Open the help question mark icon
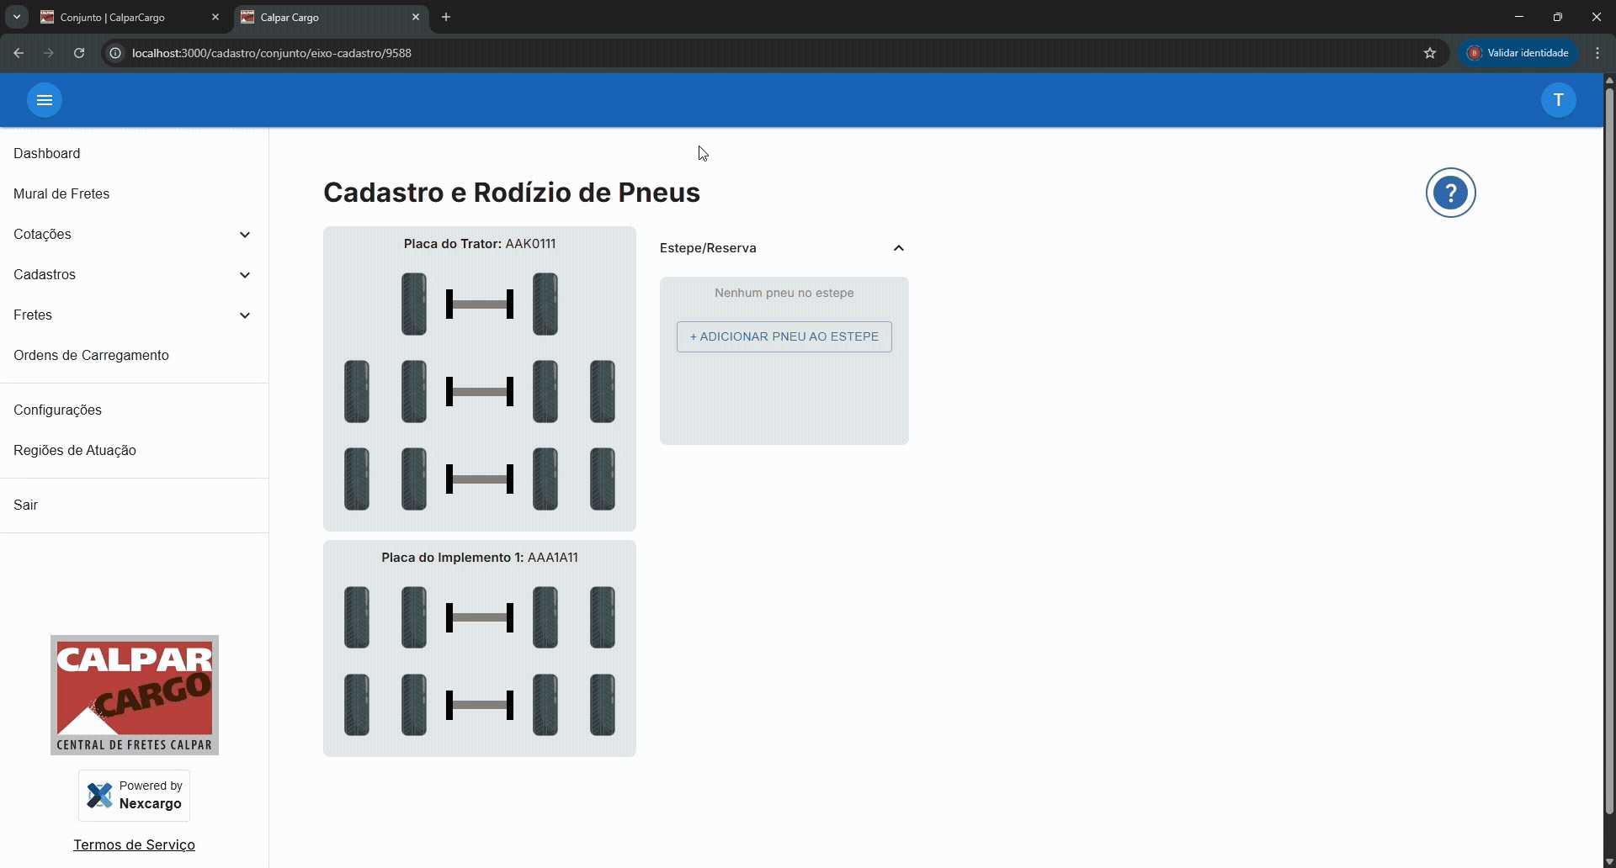Screen dimensions: 1616x868 [1450, 193]
